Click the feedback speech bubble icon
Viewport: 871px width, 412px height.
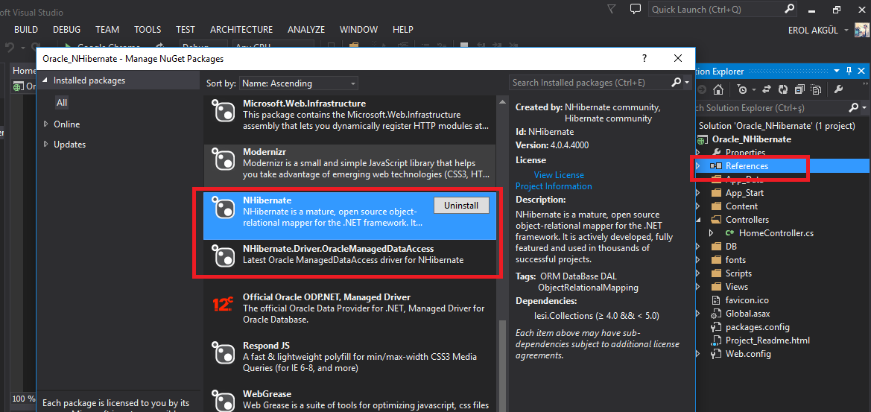635,10
